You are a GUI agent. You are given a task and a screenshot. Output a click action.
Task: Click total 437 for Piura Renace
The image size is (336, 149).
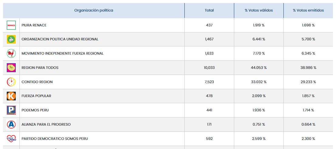(x=209, y=25)
